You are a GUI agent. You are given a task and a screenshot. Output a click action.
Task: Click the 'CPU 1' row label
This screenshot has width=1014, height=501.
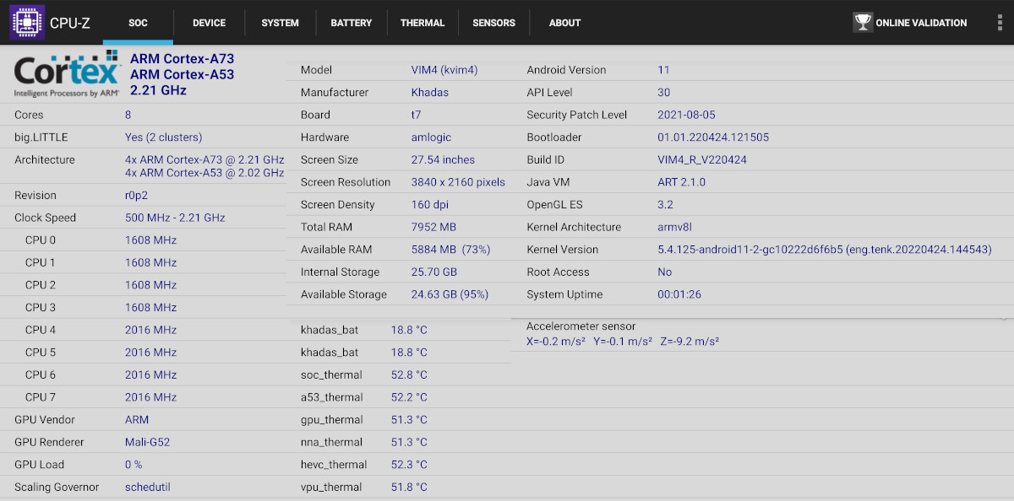tap(41, 262)
